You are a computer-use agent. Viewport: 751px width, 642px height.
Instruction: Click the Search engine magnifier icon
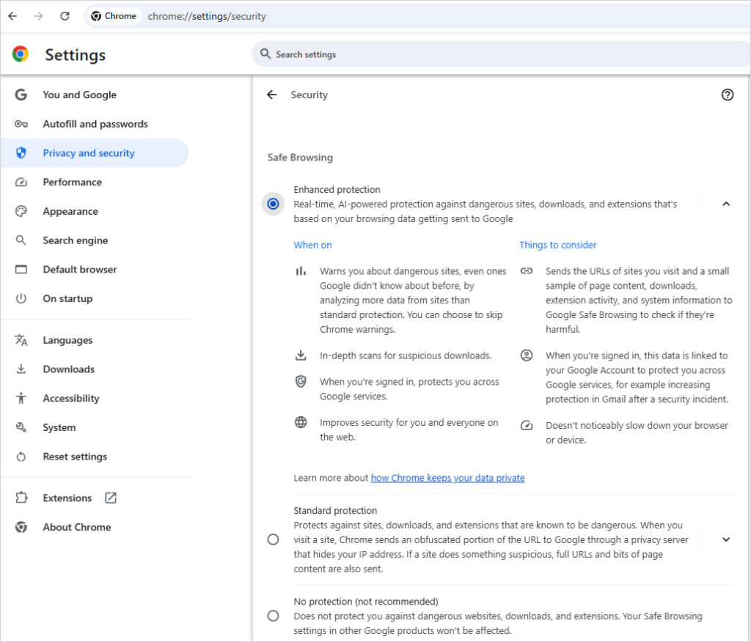pos(21,240)
